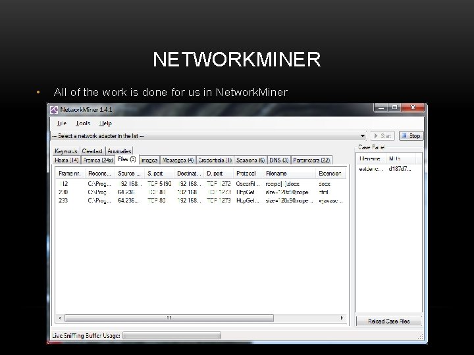Switch to the Hosts (14) tab
Image resolution: width=474 pixels, height=355 pixels.
(66, 160)
